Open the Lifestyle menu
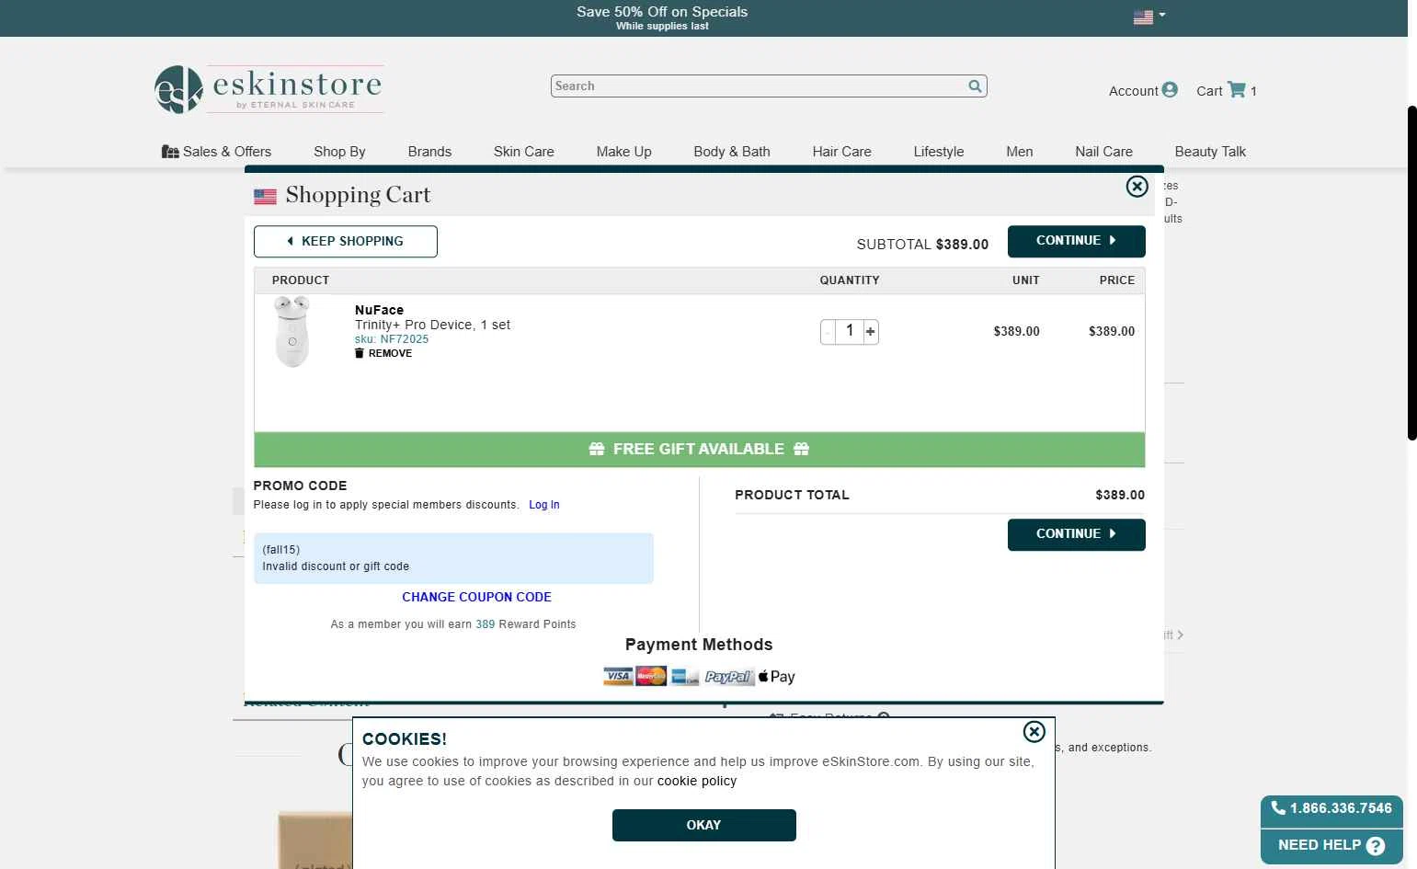Image resolution: width=1417 pixels, height=869 pixels. coord(939,152)
